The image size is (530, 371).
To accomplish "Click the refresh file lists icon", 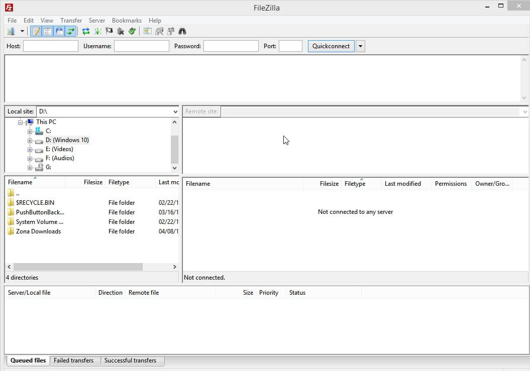I will click(x=86, y=32).
